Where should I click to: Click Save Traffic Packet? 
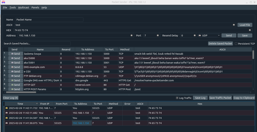[220, 98]
